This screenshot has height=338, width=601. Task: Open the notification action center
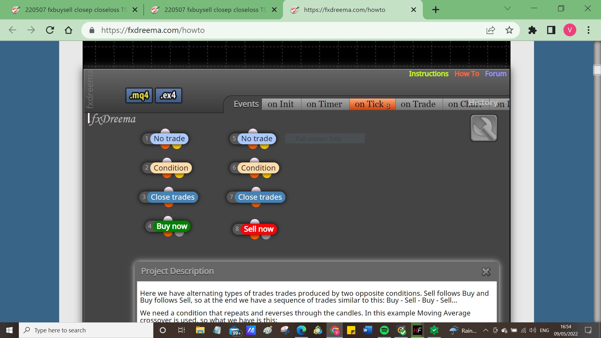tap(588, 330)
